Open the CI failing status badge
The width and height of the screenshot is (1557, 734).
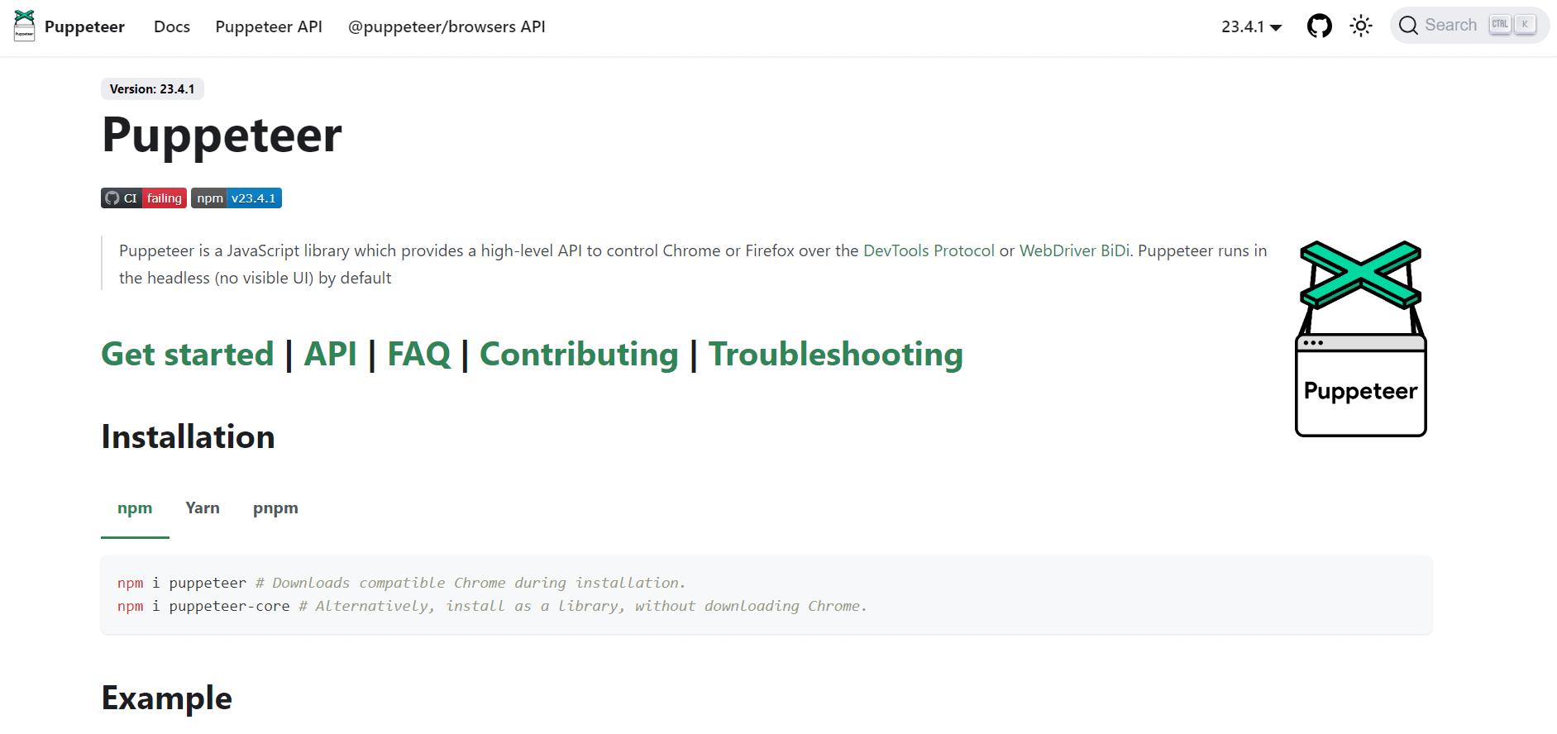144,198
